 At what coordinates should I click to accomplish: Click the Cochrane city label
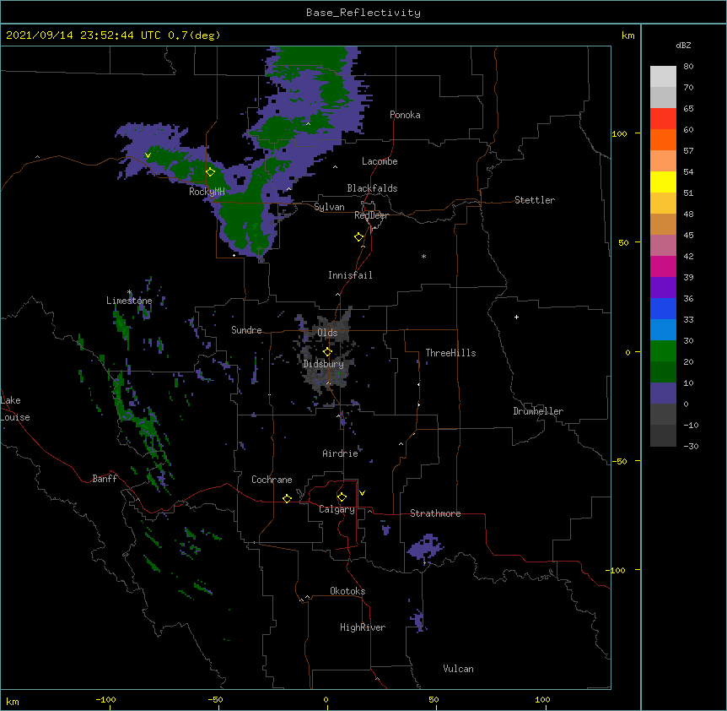click(x=272, y=480)
